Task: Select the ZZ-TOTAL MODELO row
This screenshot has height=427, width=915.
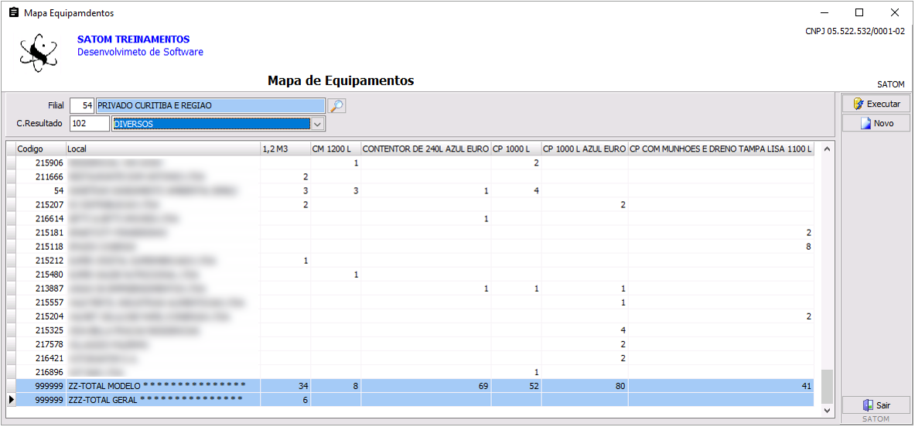Action: [156, 385]
